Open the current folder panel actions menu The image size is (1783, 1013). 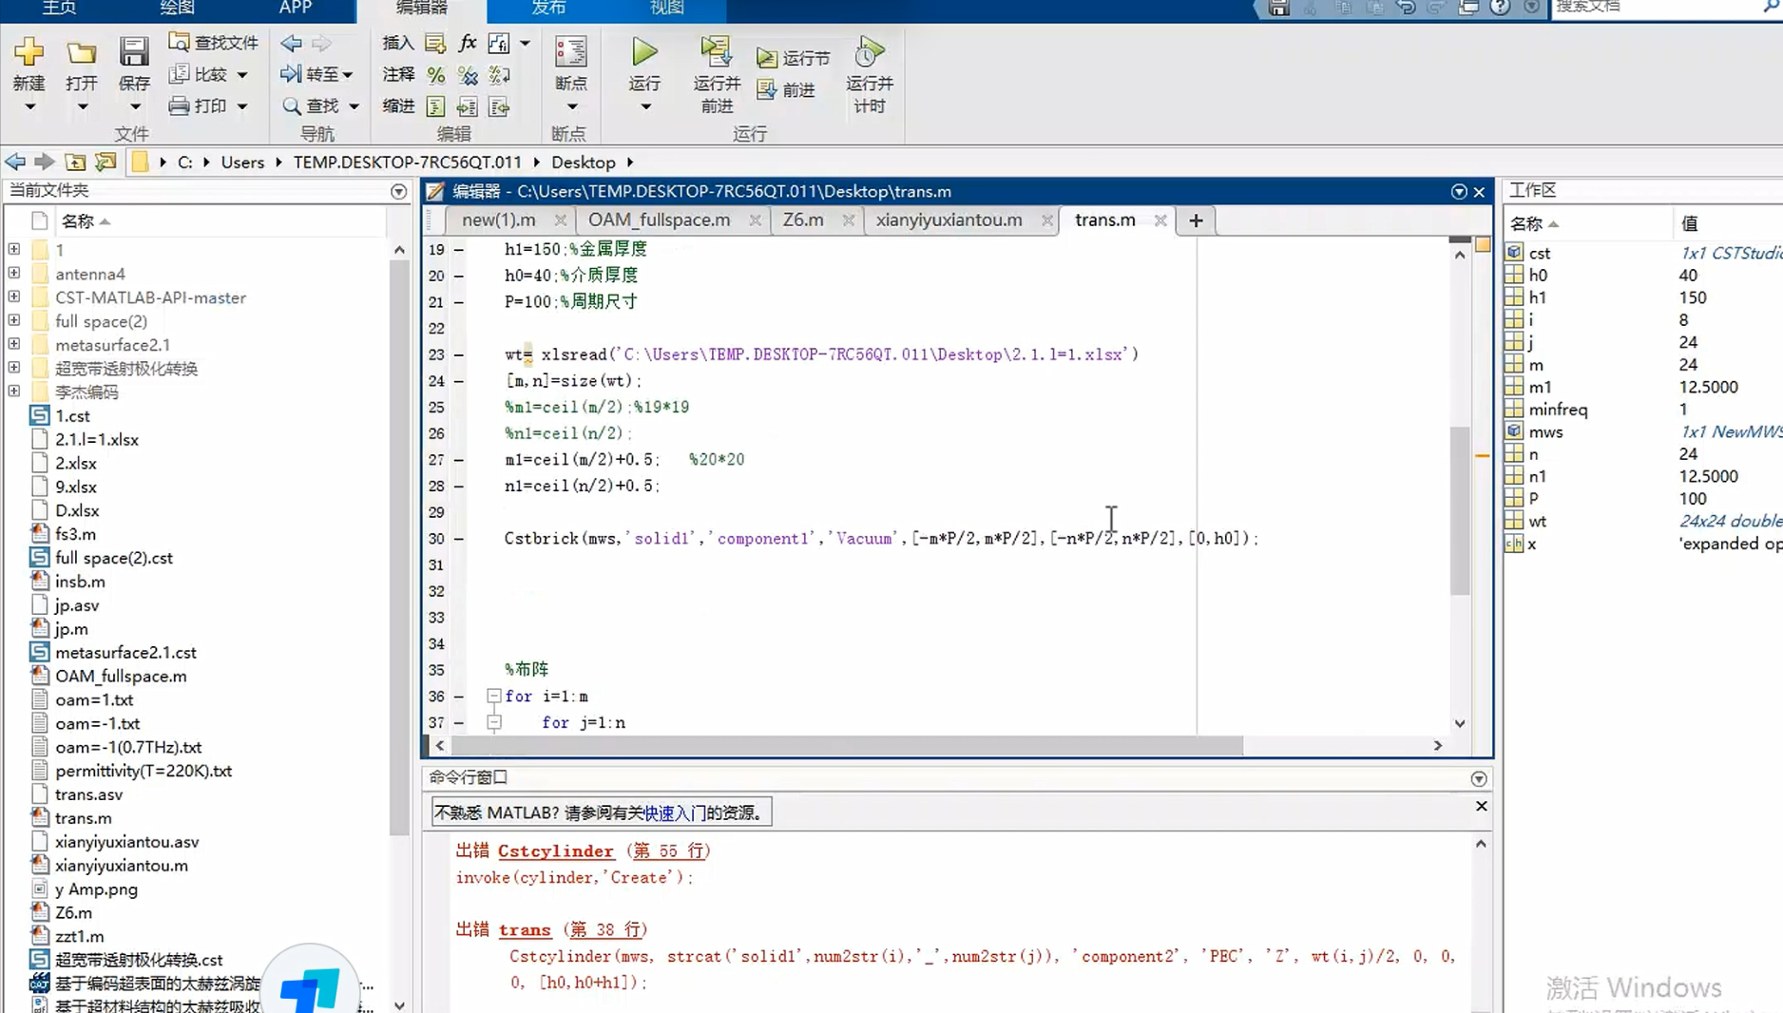398,192
